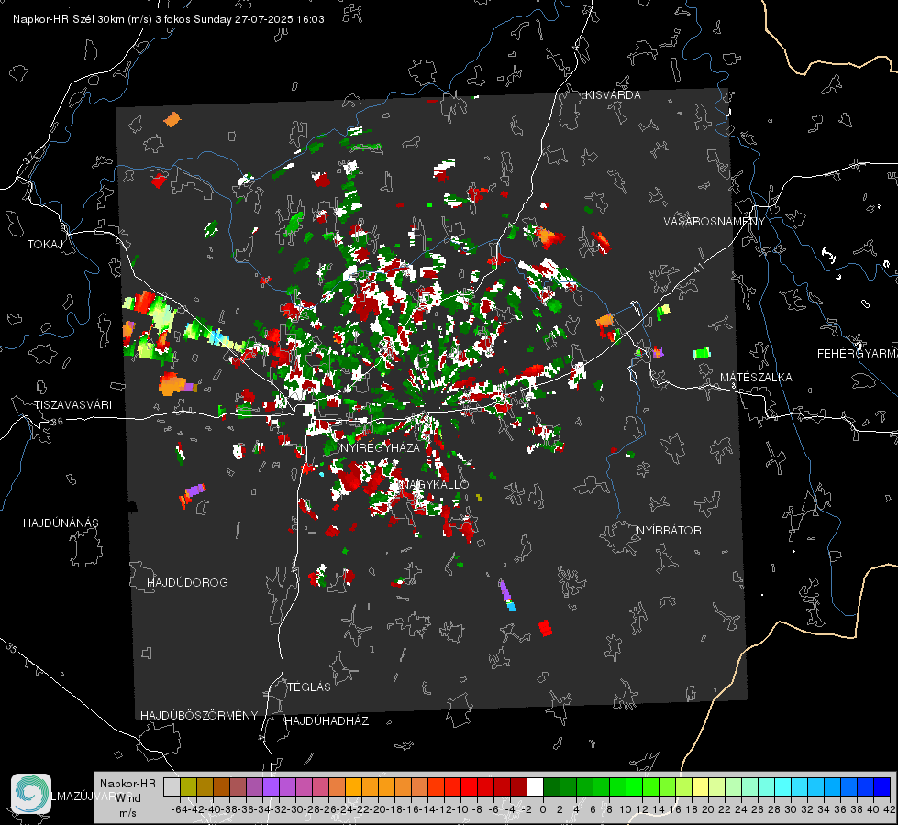Click the HAJDÚHADHÁZ town label
Viewport: 898px width, 825px height.
tap(327, 721)
